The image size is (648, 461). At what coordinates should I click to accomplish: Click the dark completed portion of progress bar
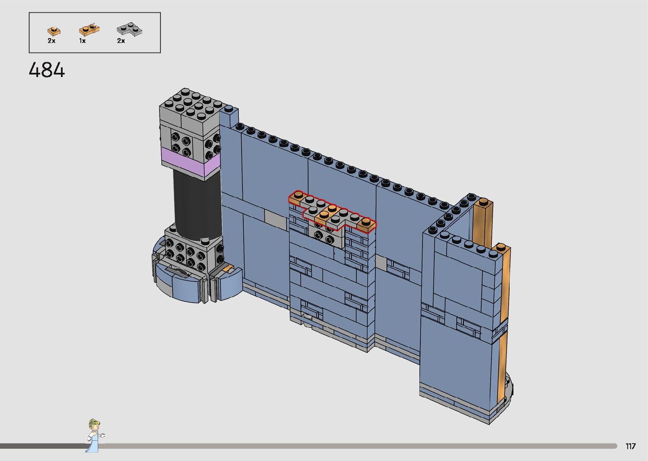pyautogui.click(x=42, y=446)
